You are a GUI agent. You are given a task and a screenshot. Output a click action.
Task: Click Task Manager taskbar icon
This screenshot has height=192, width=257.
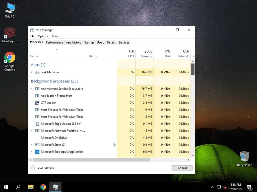click(x=55, y=187)
